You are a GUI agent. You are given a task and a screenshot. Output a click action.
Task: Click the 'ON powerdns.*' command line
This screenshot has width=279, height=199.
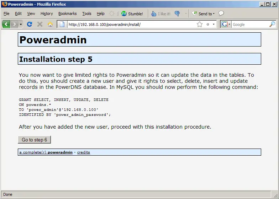(35, 104)
